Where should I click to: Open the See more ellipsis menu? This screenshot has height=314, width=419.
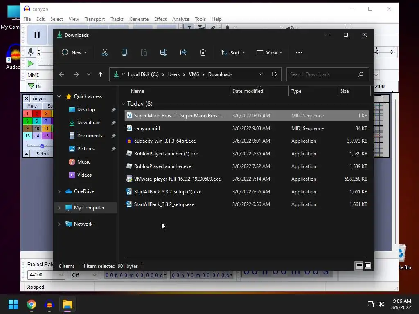(x=299, y=53)
